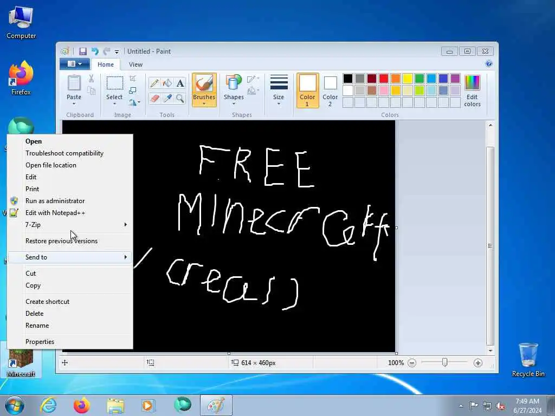Select the Pencil tool in Paint
Image resolution: width=555 pixels, height=416 pixels.
click(x=154, y=83)
